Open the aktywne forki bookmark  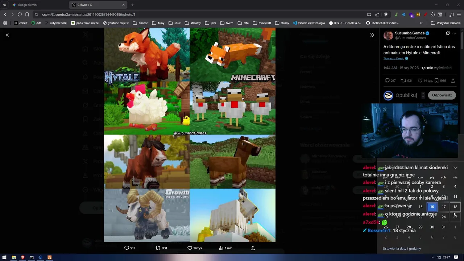(x=56, y=23)
